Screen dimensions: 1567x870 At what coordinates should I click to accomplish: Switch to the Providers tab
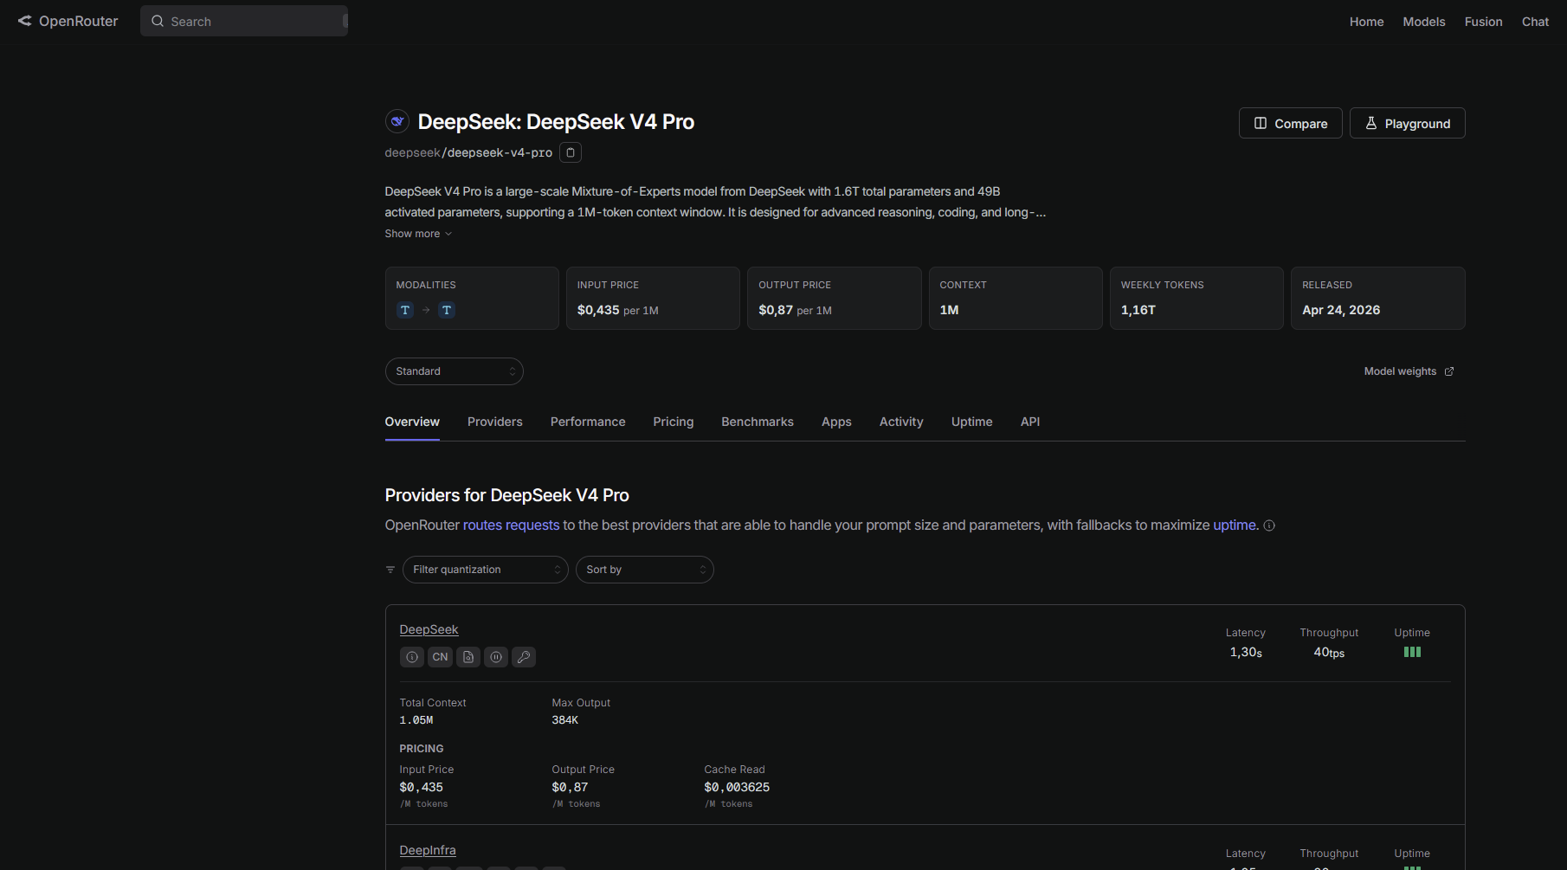point(495,422)
